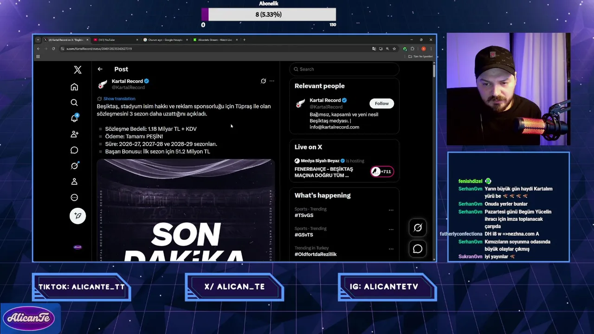The width and height of the screenshot is (594, 334).
Task: Open the account avatar at sidebar bottom
Action: (77, 247)
